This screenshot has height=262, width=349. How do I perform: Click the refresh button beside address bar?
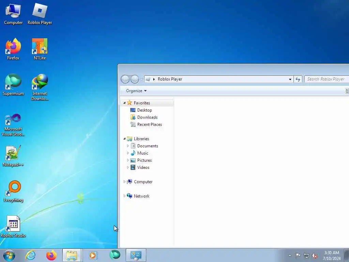click(x=298, y=79)
